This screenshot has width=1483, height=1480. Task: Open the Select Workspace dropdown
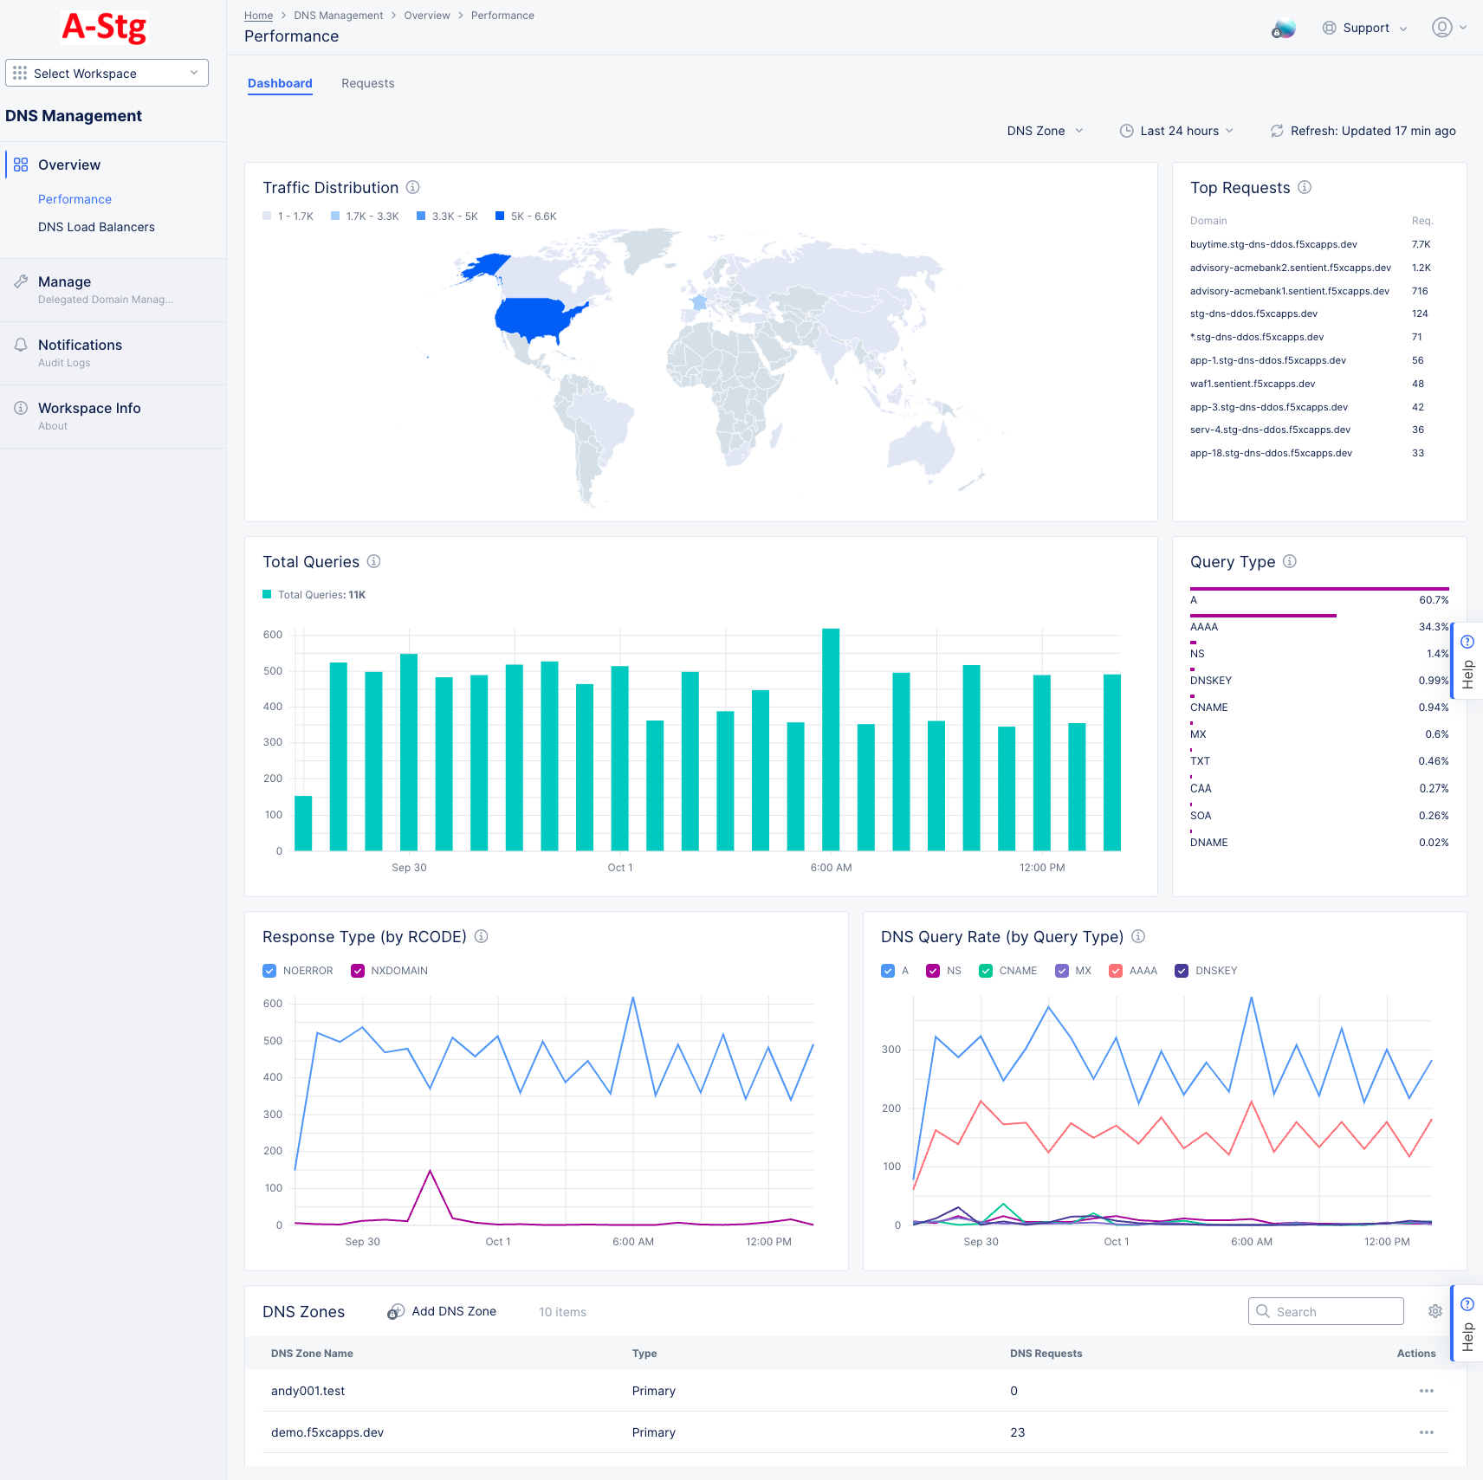107,73
